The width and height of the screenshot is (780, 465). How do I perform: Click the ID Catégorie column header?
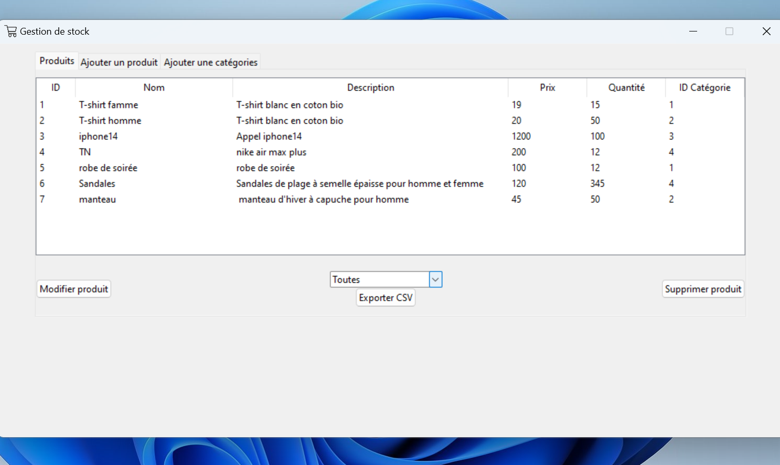[704, 88]
